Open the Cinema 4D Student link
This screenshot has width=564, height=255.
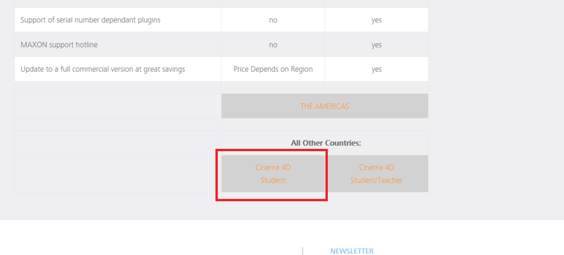pyautogui.click(x=273, y=174)
